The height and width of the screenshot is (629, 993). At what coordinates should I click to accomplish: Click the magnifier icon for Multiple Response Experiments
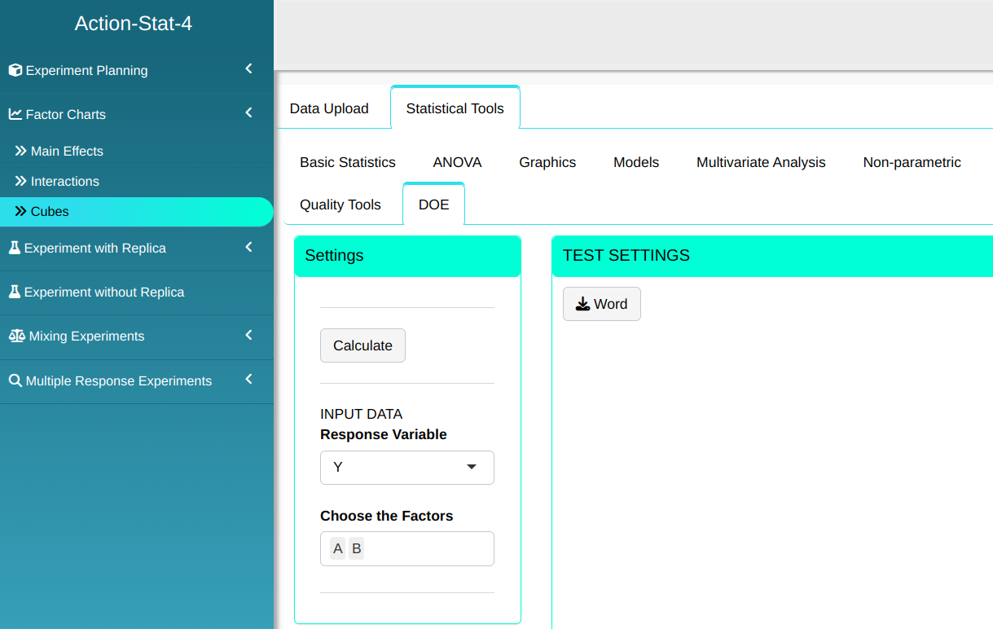point(15,380)
